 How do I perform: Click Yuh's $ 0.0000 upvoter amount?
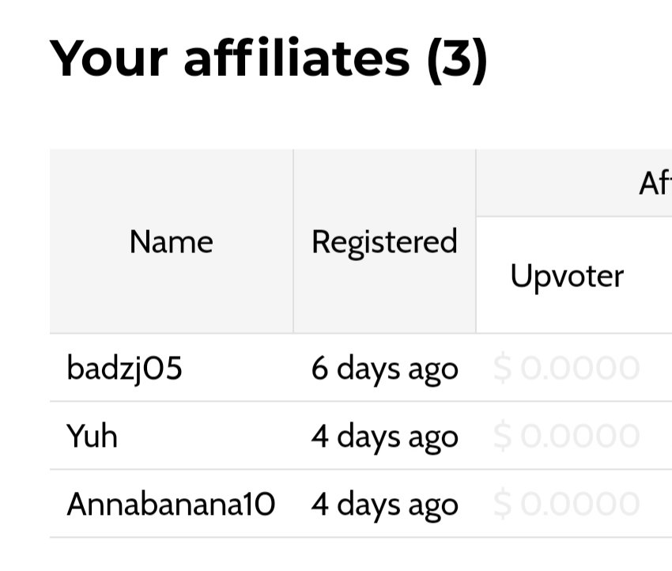[567, 436]
